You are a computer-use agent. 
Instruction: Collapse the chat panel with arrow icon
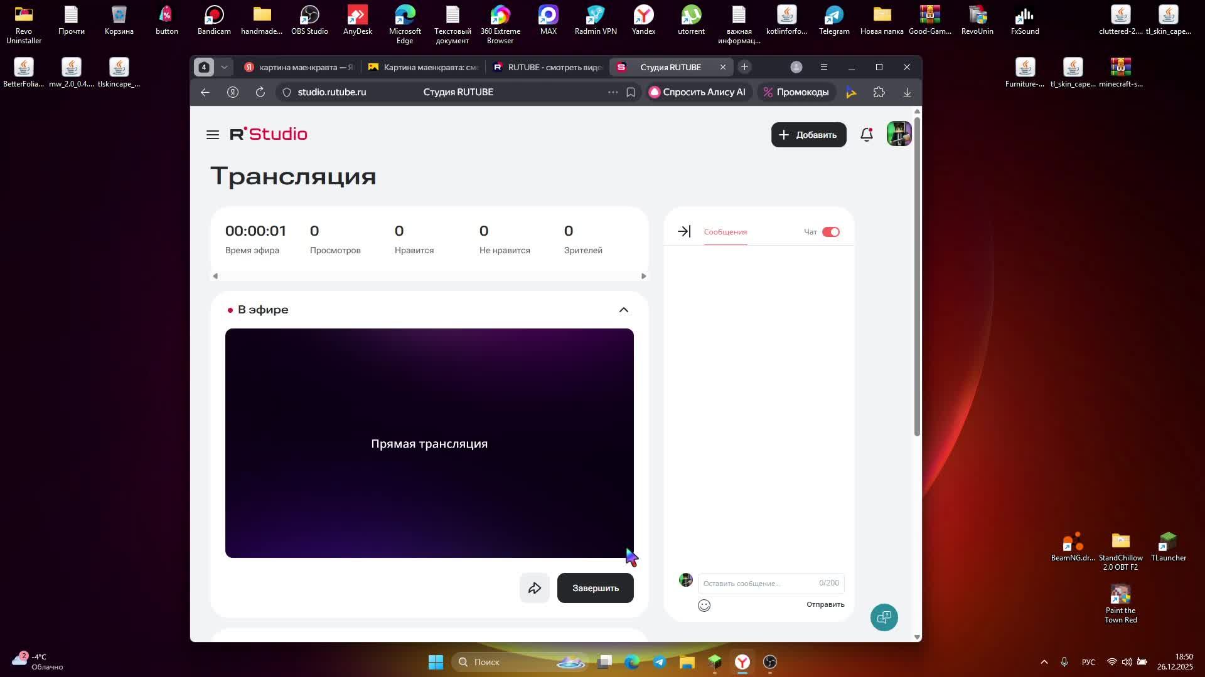pos(684,232)
